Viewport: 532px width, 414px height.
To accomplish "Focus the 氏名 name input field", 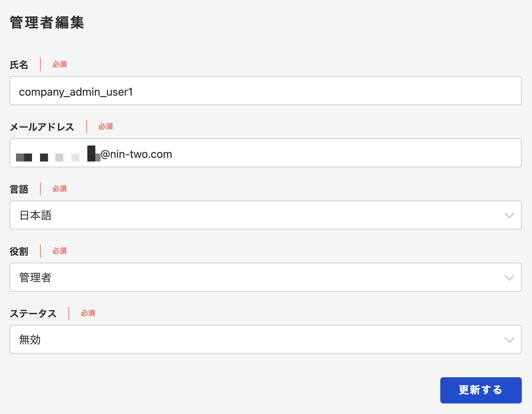I will click(266, 91).
